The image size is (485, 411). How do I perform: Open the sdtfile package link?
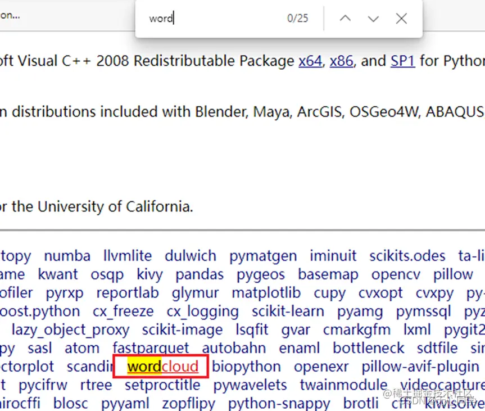[x=437, y=348]
